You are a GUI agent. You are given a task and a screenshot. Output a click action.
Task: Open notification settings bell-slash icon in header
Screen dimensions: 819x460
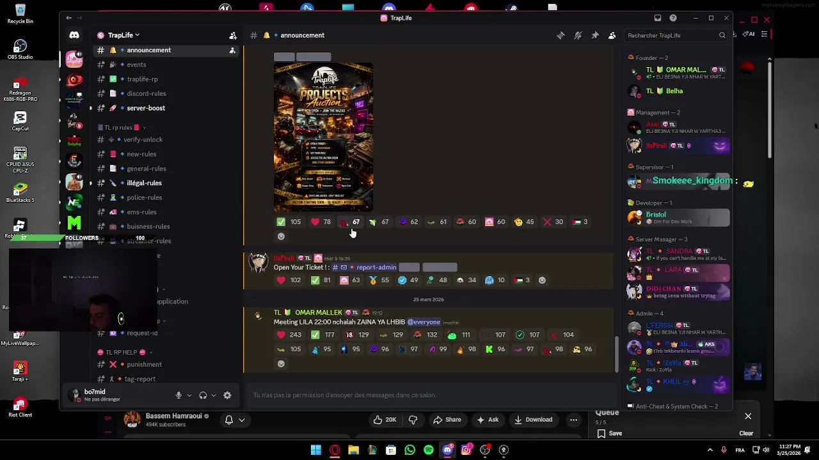578,36
